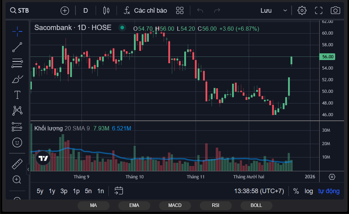
Task: Open the XABCD pattern tool
Action: 17,111
